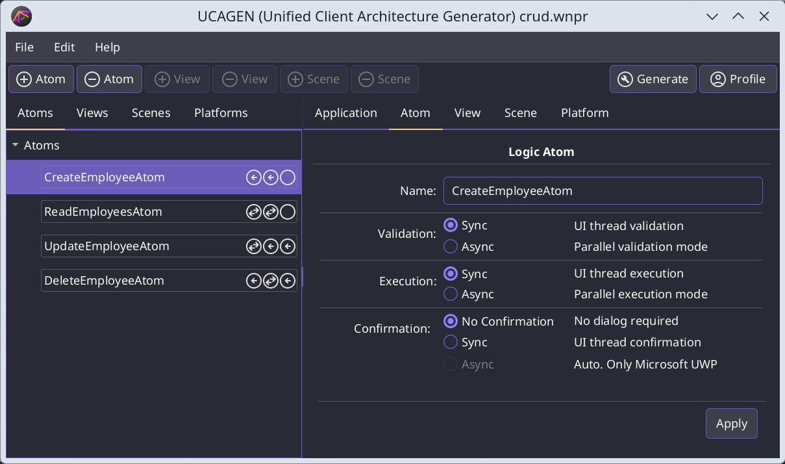Viewport: 785px width, 464px height.
Task: Open the File menu
Action: (x=24, y=47)
